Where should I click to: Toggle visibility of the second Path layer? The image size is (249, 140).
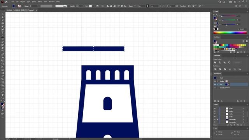click(215, 111)
